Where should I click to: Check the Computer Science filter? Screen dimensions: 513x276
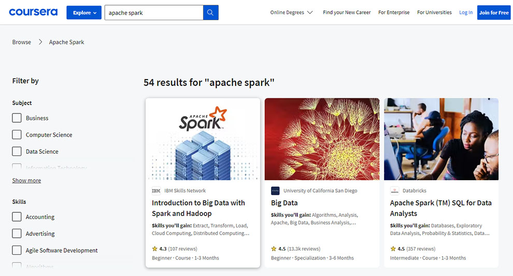coord(17,135)
